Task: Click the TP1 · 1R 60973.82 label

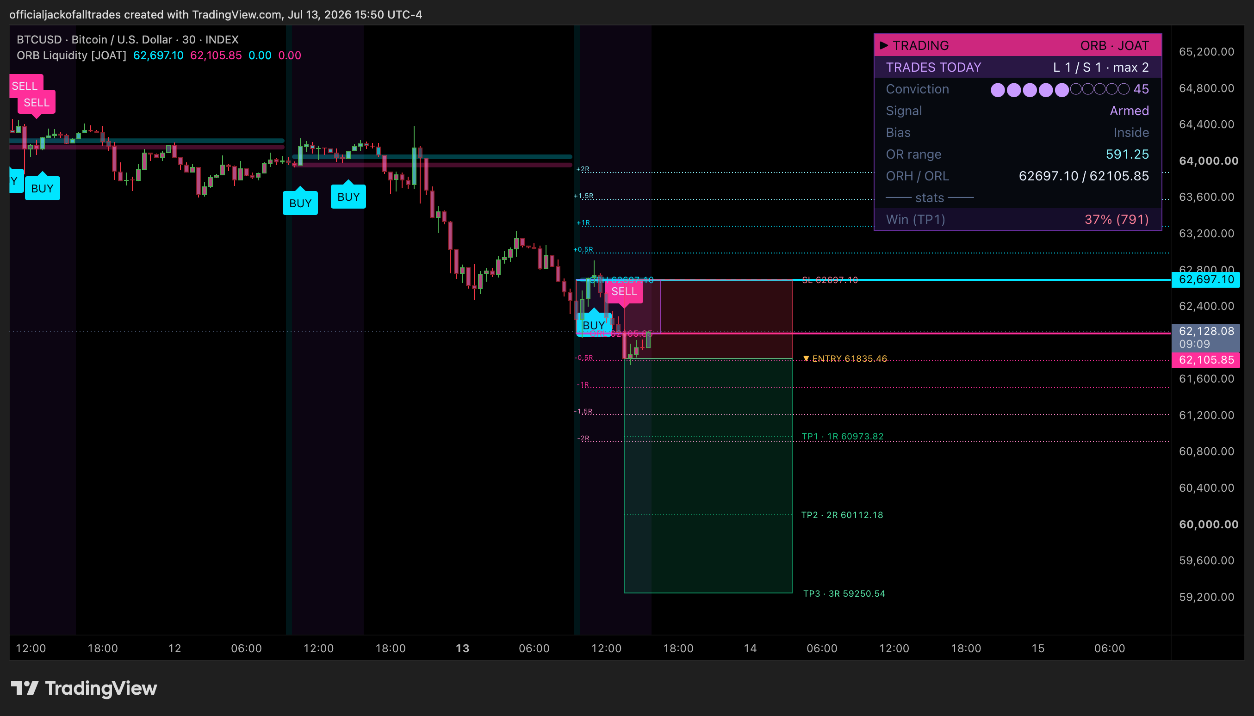Action: 842,436
